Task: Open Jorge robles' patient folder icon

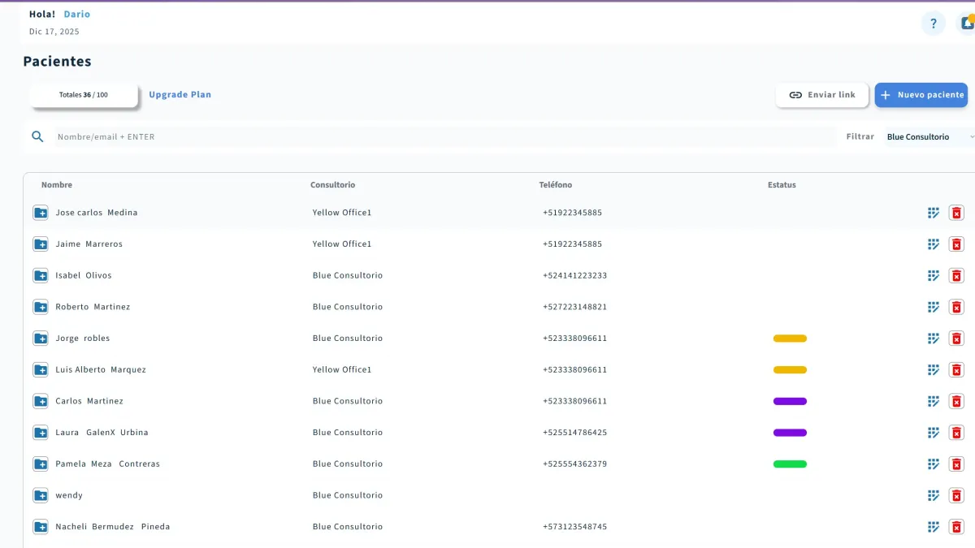Action: point(41,339)
